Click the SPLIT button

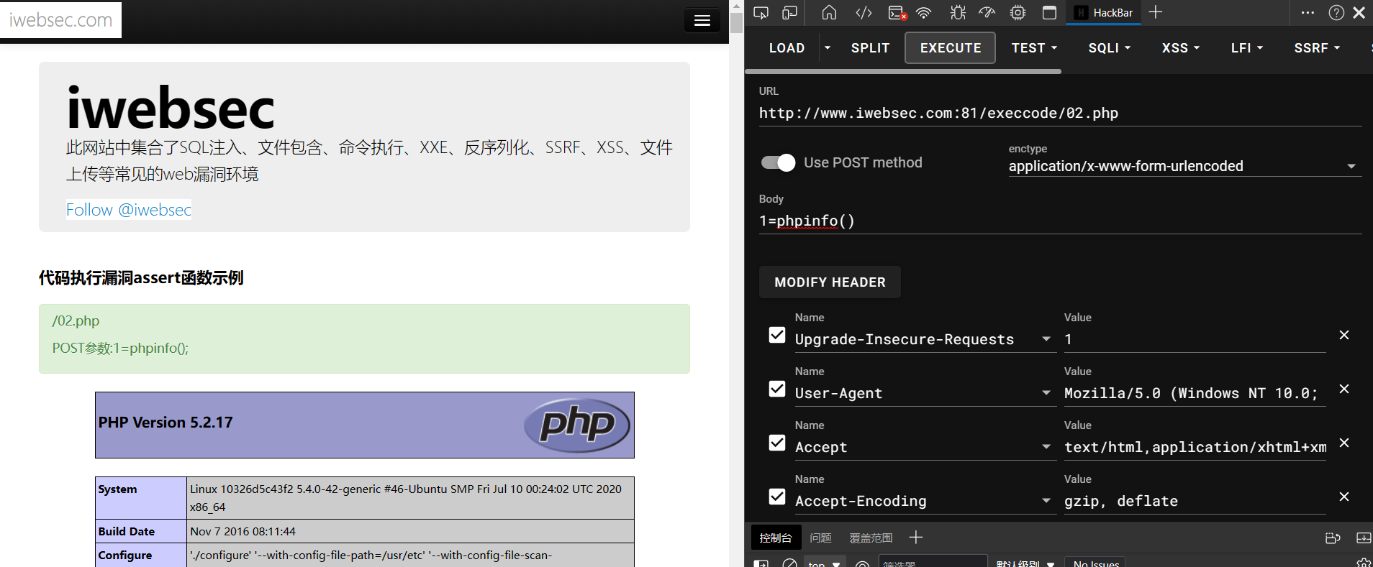pos(870,47)
